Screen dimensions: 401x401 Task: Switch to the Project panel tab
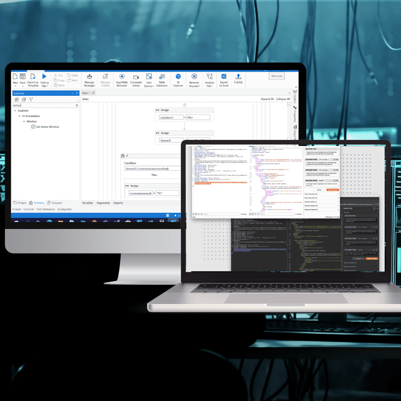pos(20,203)
